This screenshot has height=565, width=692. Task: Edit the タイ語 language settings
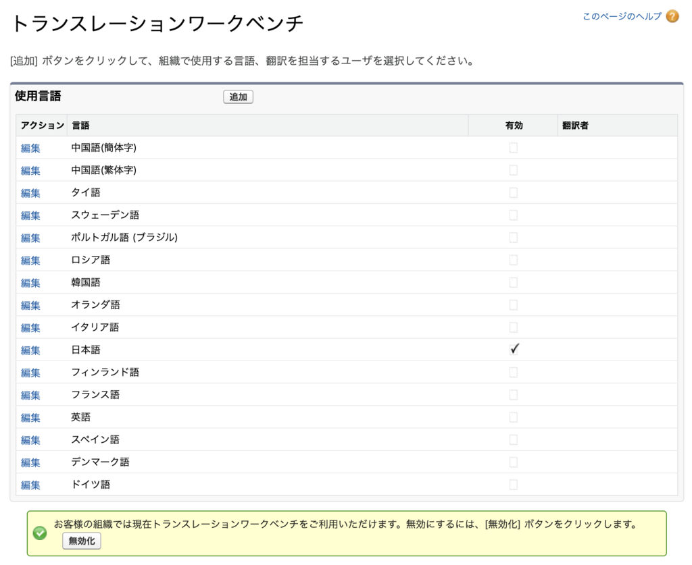click(x=30, y=192)
